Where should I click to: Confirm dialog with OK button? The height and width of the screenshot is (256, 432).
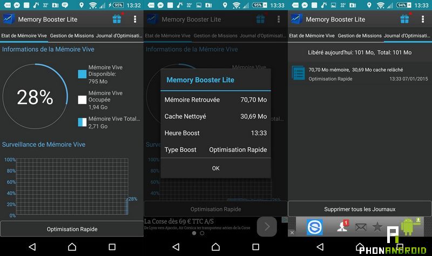[x=215, y=168]
